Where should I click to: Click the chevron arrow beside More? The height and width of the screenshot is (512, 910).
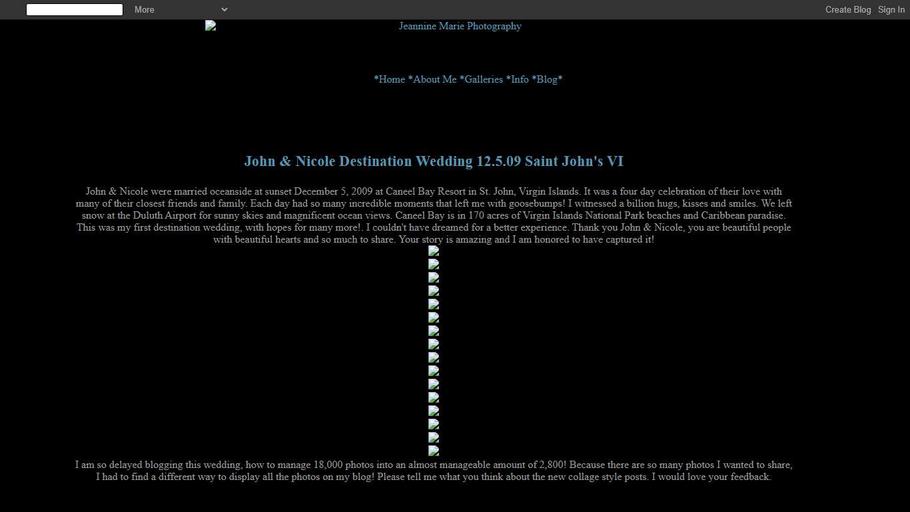(224, 9)
